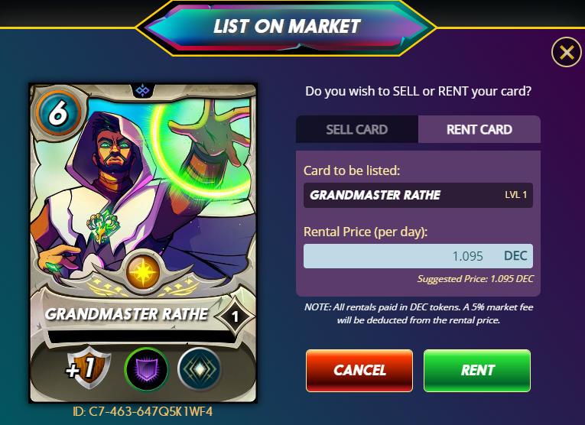Confirm listing with the green RENT button
This screenshot has width=585, height=425.
coord(477,371)
